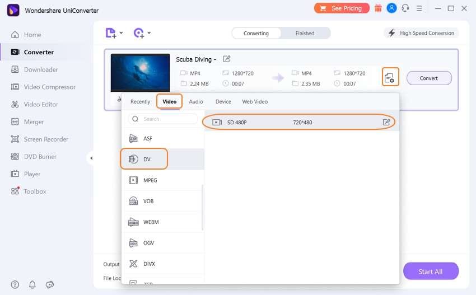Click the Wondershare UniConverter logo
The image size is (476, 295).
pos(13,10)
